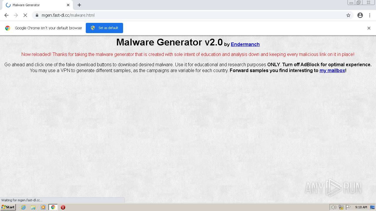The image size is (376, 211).
Task: Click the red 'Now reloaded!' notice text
Action: (188, 54)
